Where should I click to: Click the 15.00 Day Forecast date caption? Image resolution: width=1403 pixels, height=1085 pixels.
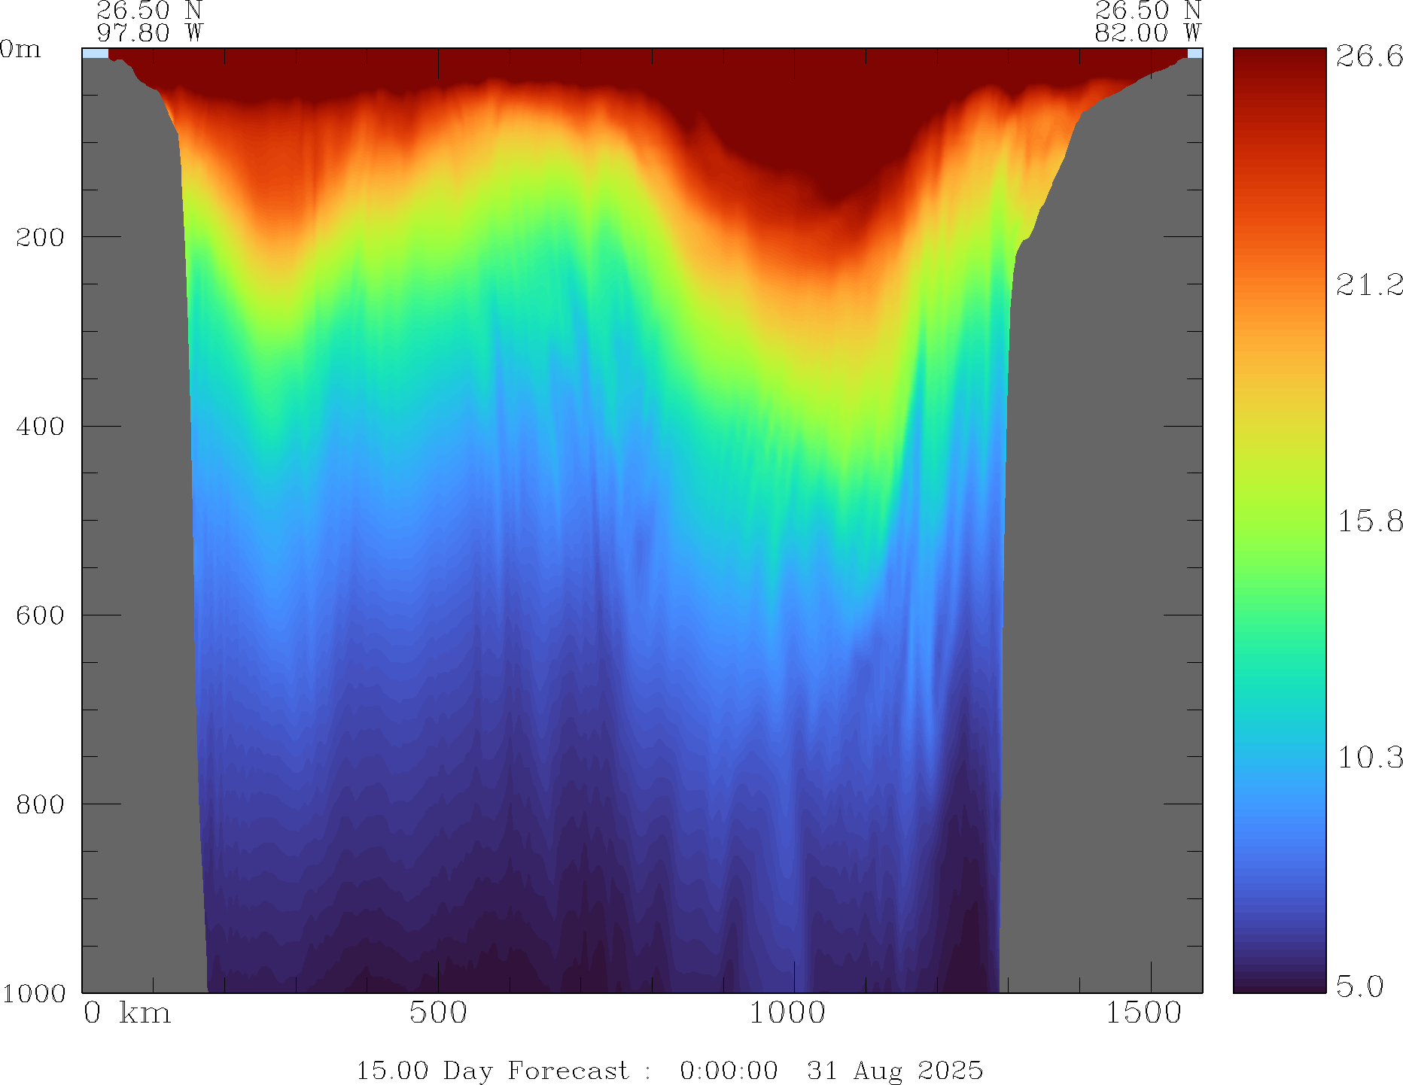669,1070
